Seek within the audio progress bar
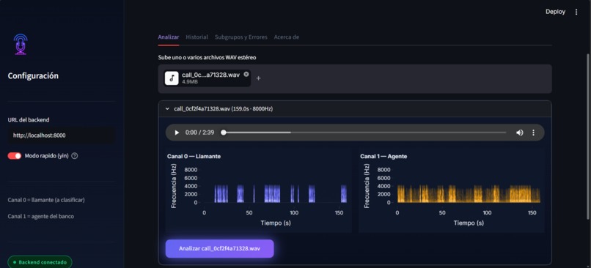The width and height of the screenshot is (591, 268). click(x=364, y=133)
